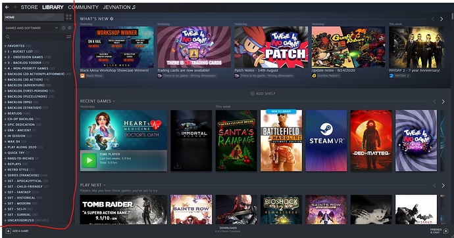The height and width of the screenshot is (238, 454).
Task: Open advanced filter options beside search
Action: 68,37
